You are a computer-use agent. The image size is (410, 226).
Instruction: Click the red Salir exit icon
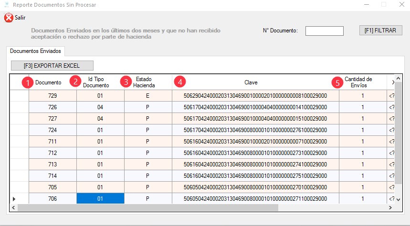[9, 18]
